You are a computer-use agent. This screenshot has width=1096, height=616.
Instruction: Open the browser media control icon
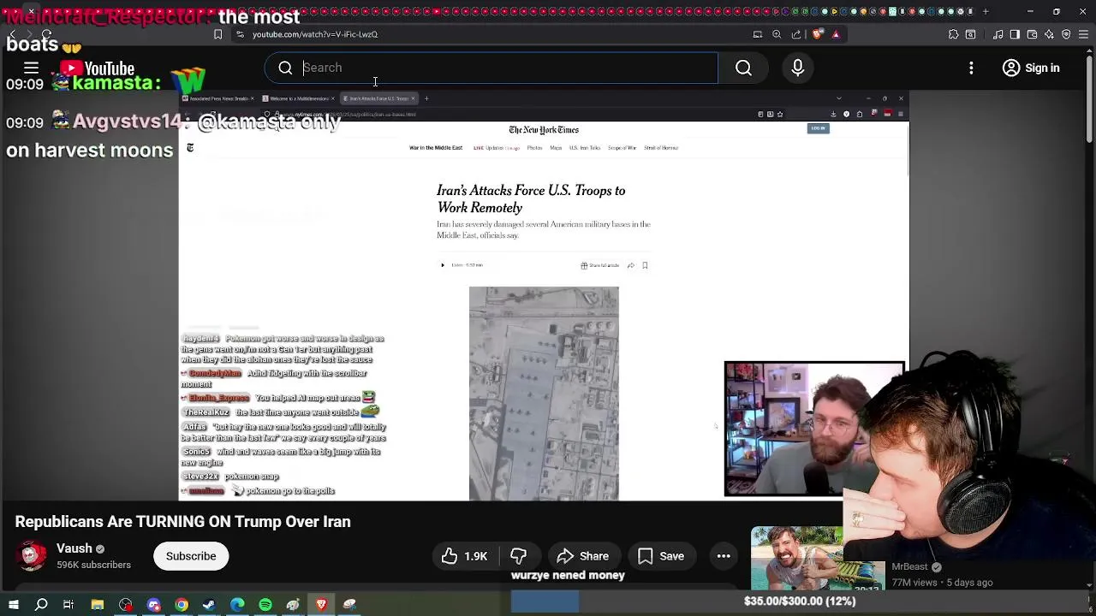pos(998,34)
